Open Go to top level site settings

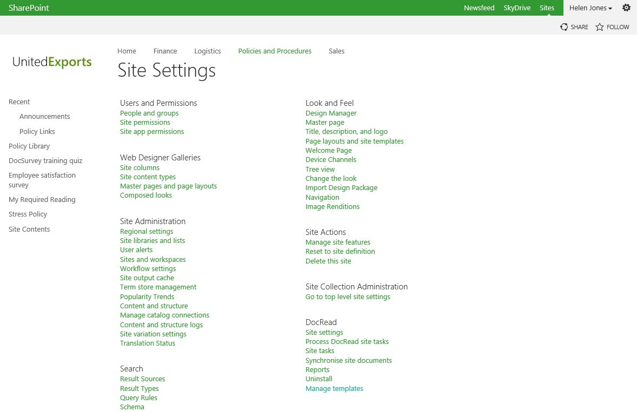[348, 297]
